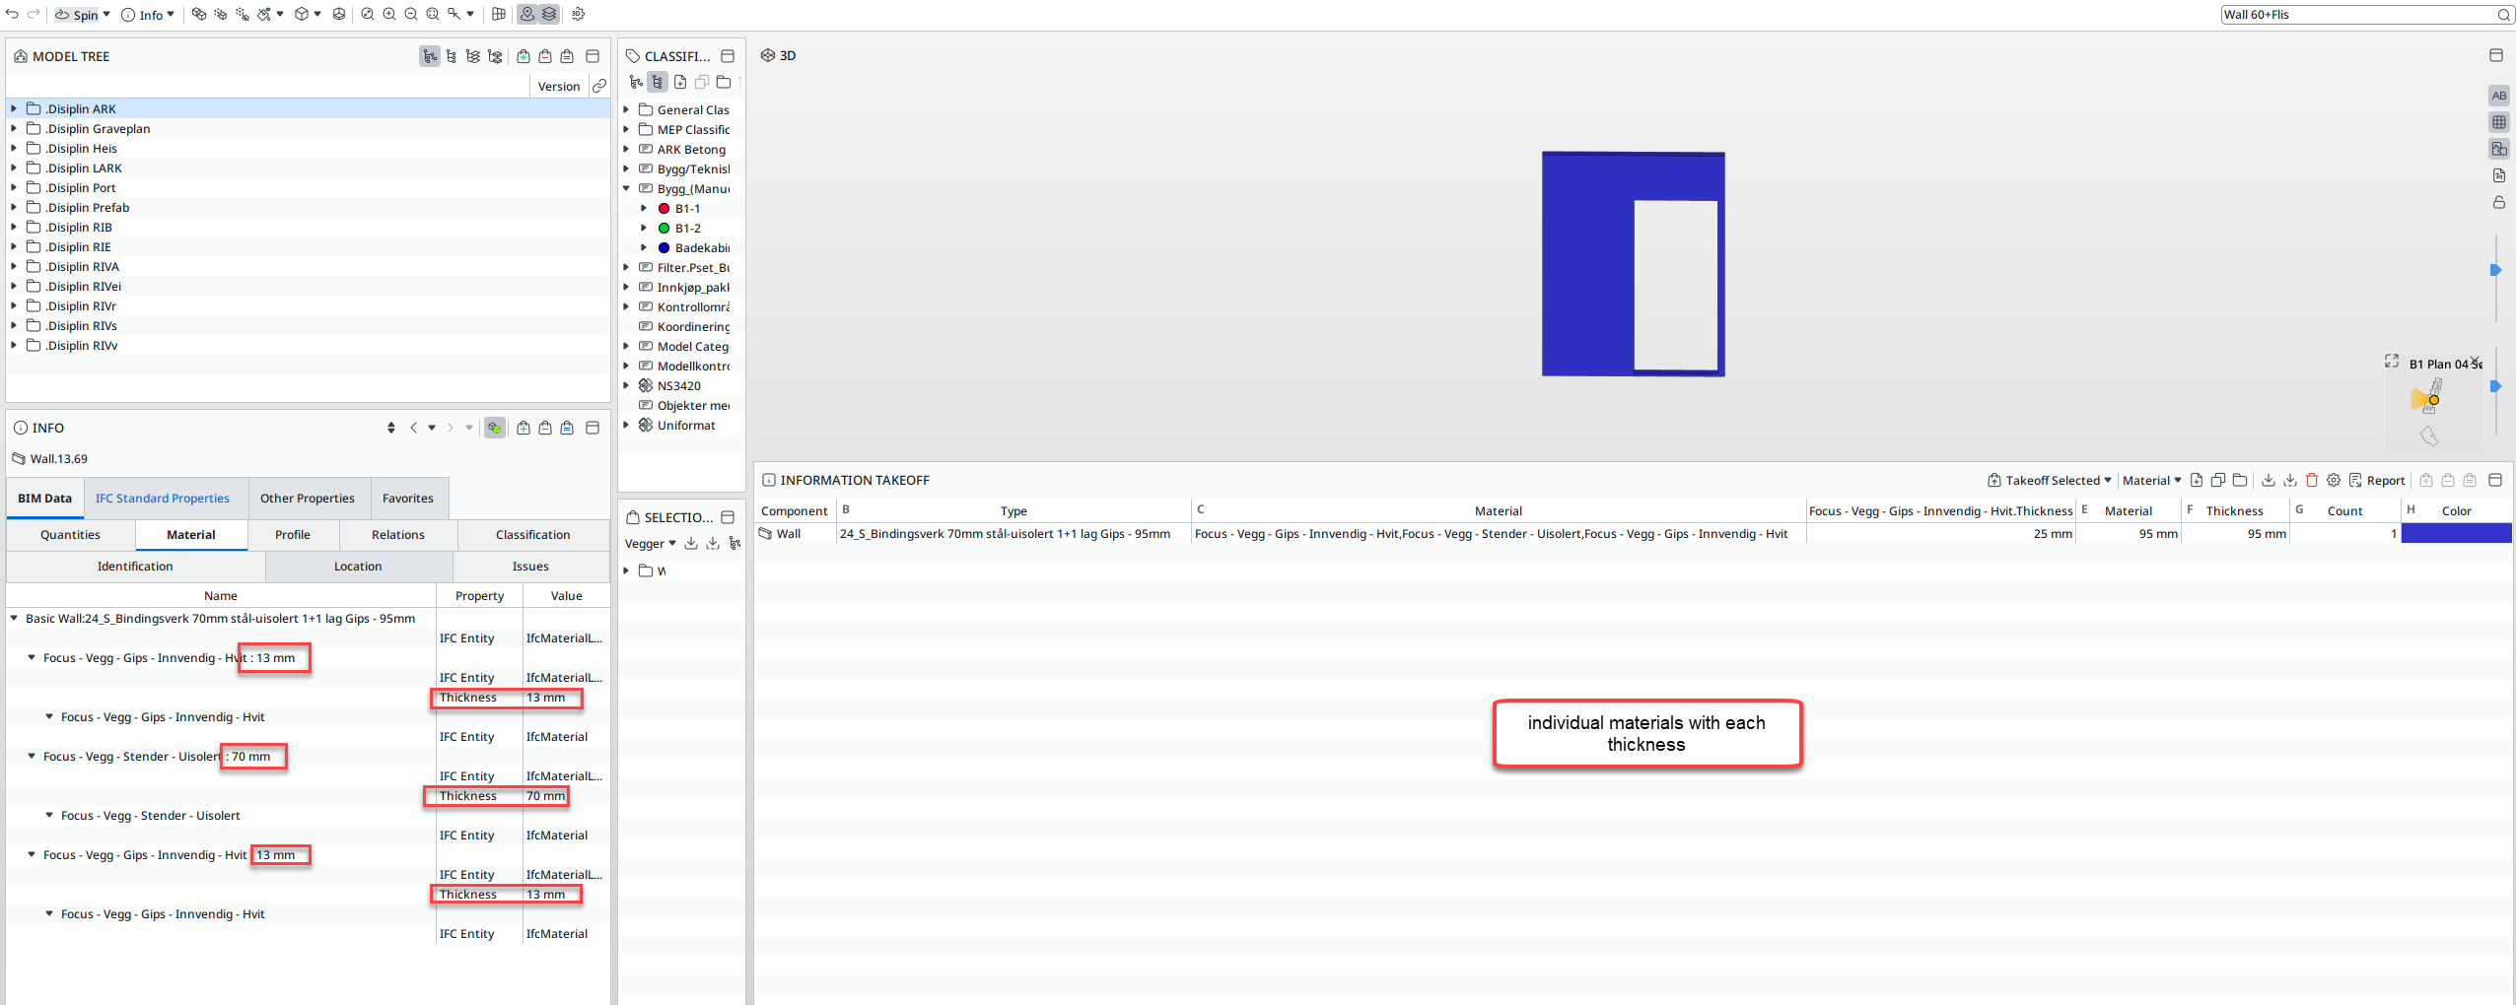Click the Wall 60+Flis search field
2516x1005 pixels.
pos(2366,14)
